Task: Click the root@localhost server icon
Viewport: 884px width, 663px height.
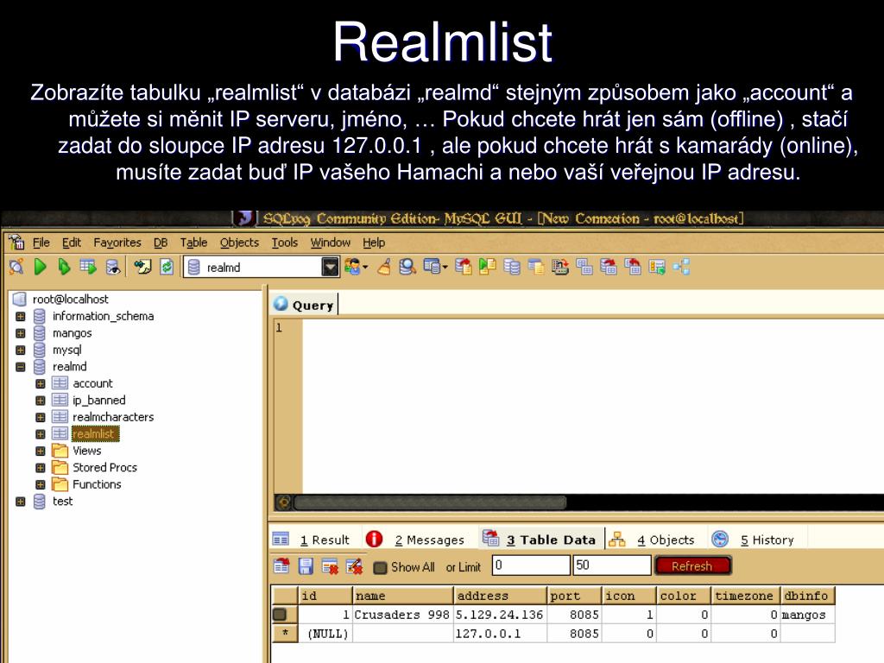Action: [20, 299]
